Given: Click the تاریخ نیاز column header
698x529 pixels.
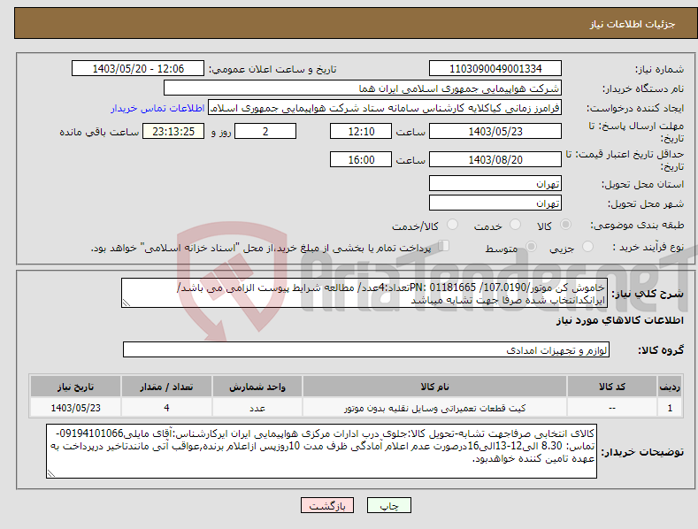Looking at the screenshot, I should coord(76,387).
